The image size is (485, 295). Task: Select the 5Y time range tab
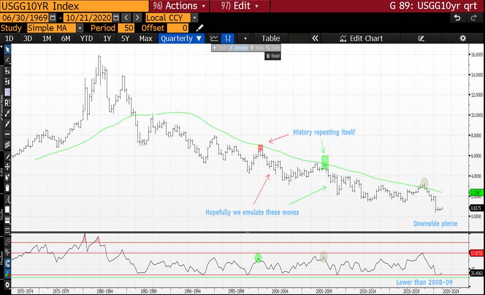pos(125,38)
